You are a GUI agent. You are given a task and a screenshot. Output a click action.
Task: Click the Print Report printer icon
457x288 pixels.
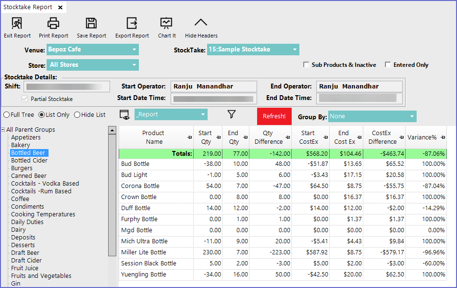coord(53,23)
